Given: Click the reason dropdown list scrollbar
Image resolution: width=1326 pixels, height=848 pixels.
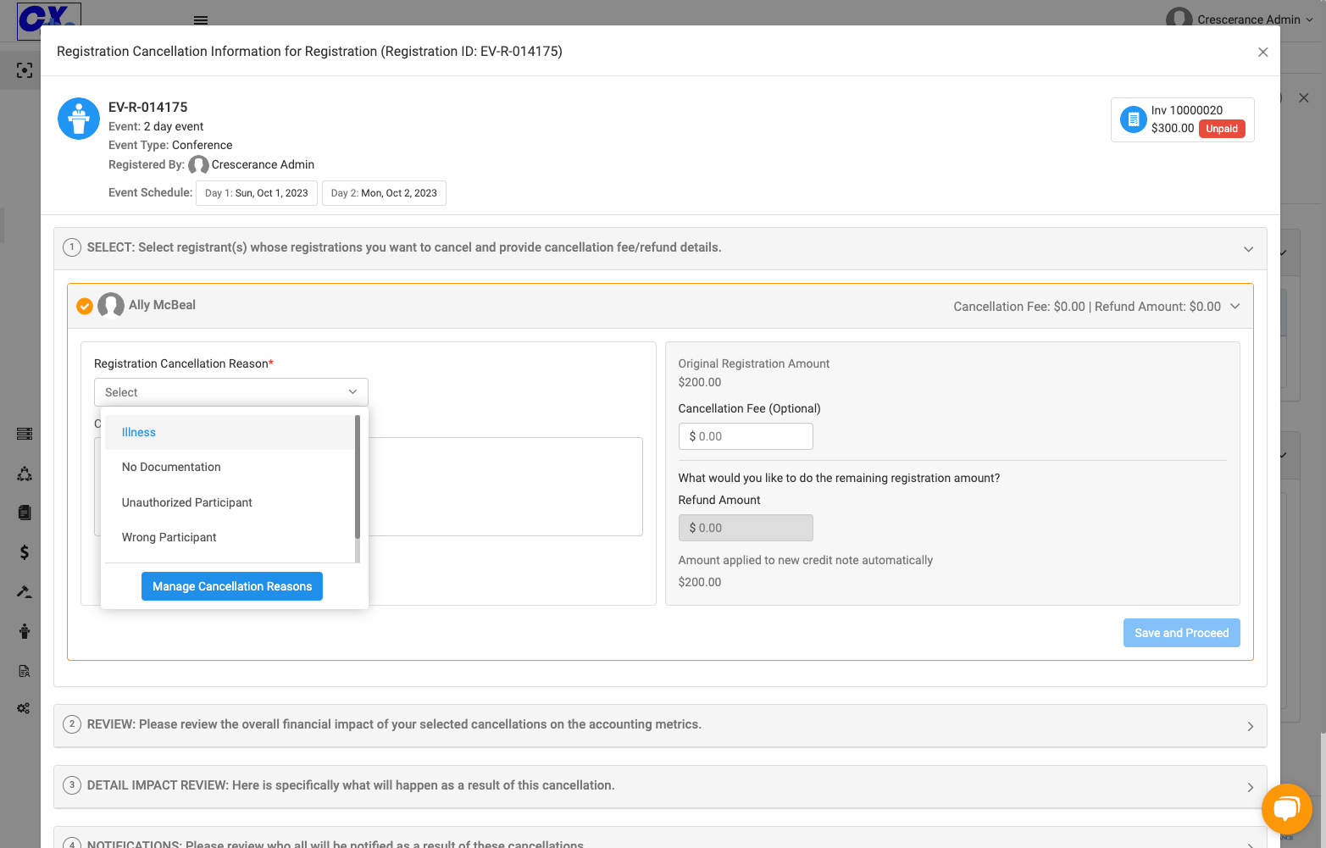Looking at the screenshot, I should click(x=358, y=476).
